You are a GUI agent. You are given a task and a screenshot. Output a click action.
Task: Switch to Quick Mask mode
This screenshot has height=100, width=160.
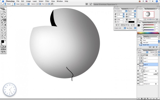click(x=5, y=47)
